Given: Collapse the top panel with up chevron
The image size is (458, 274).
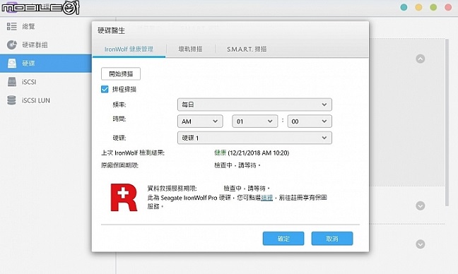Looking at the screenshot, I should (x=421, y=59).
